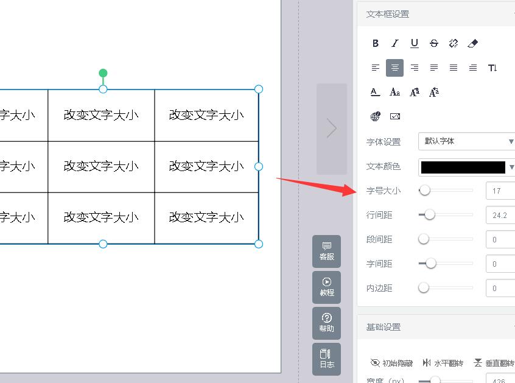Select middle row right cell 改变文字大小
515x383 pixels.
206,167
